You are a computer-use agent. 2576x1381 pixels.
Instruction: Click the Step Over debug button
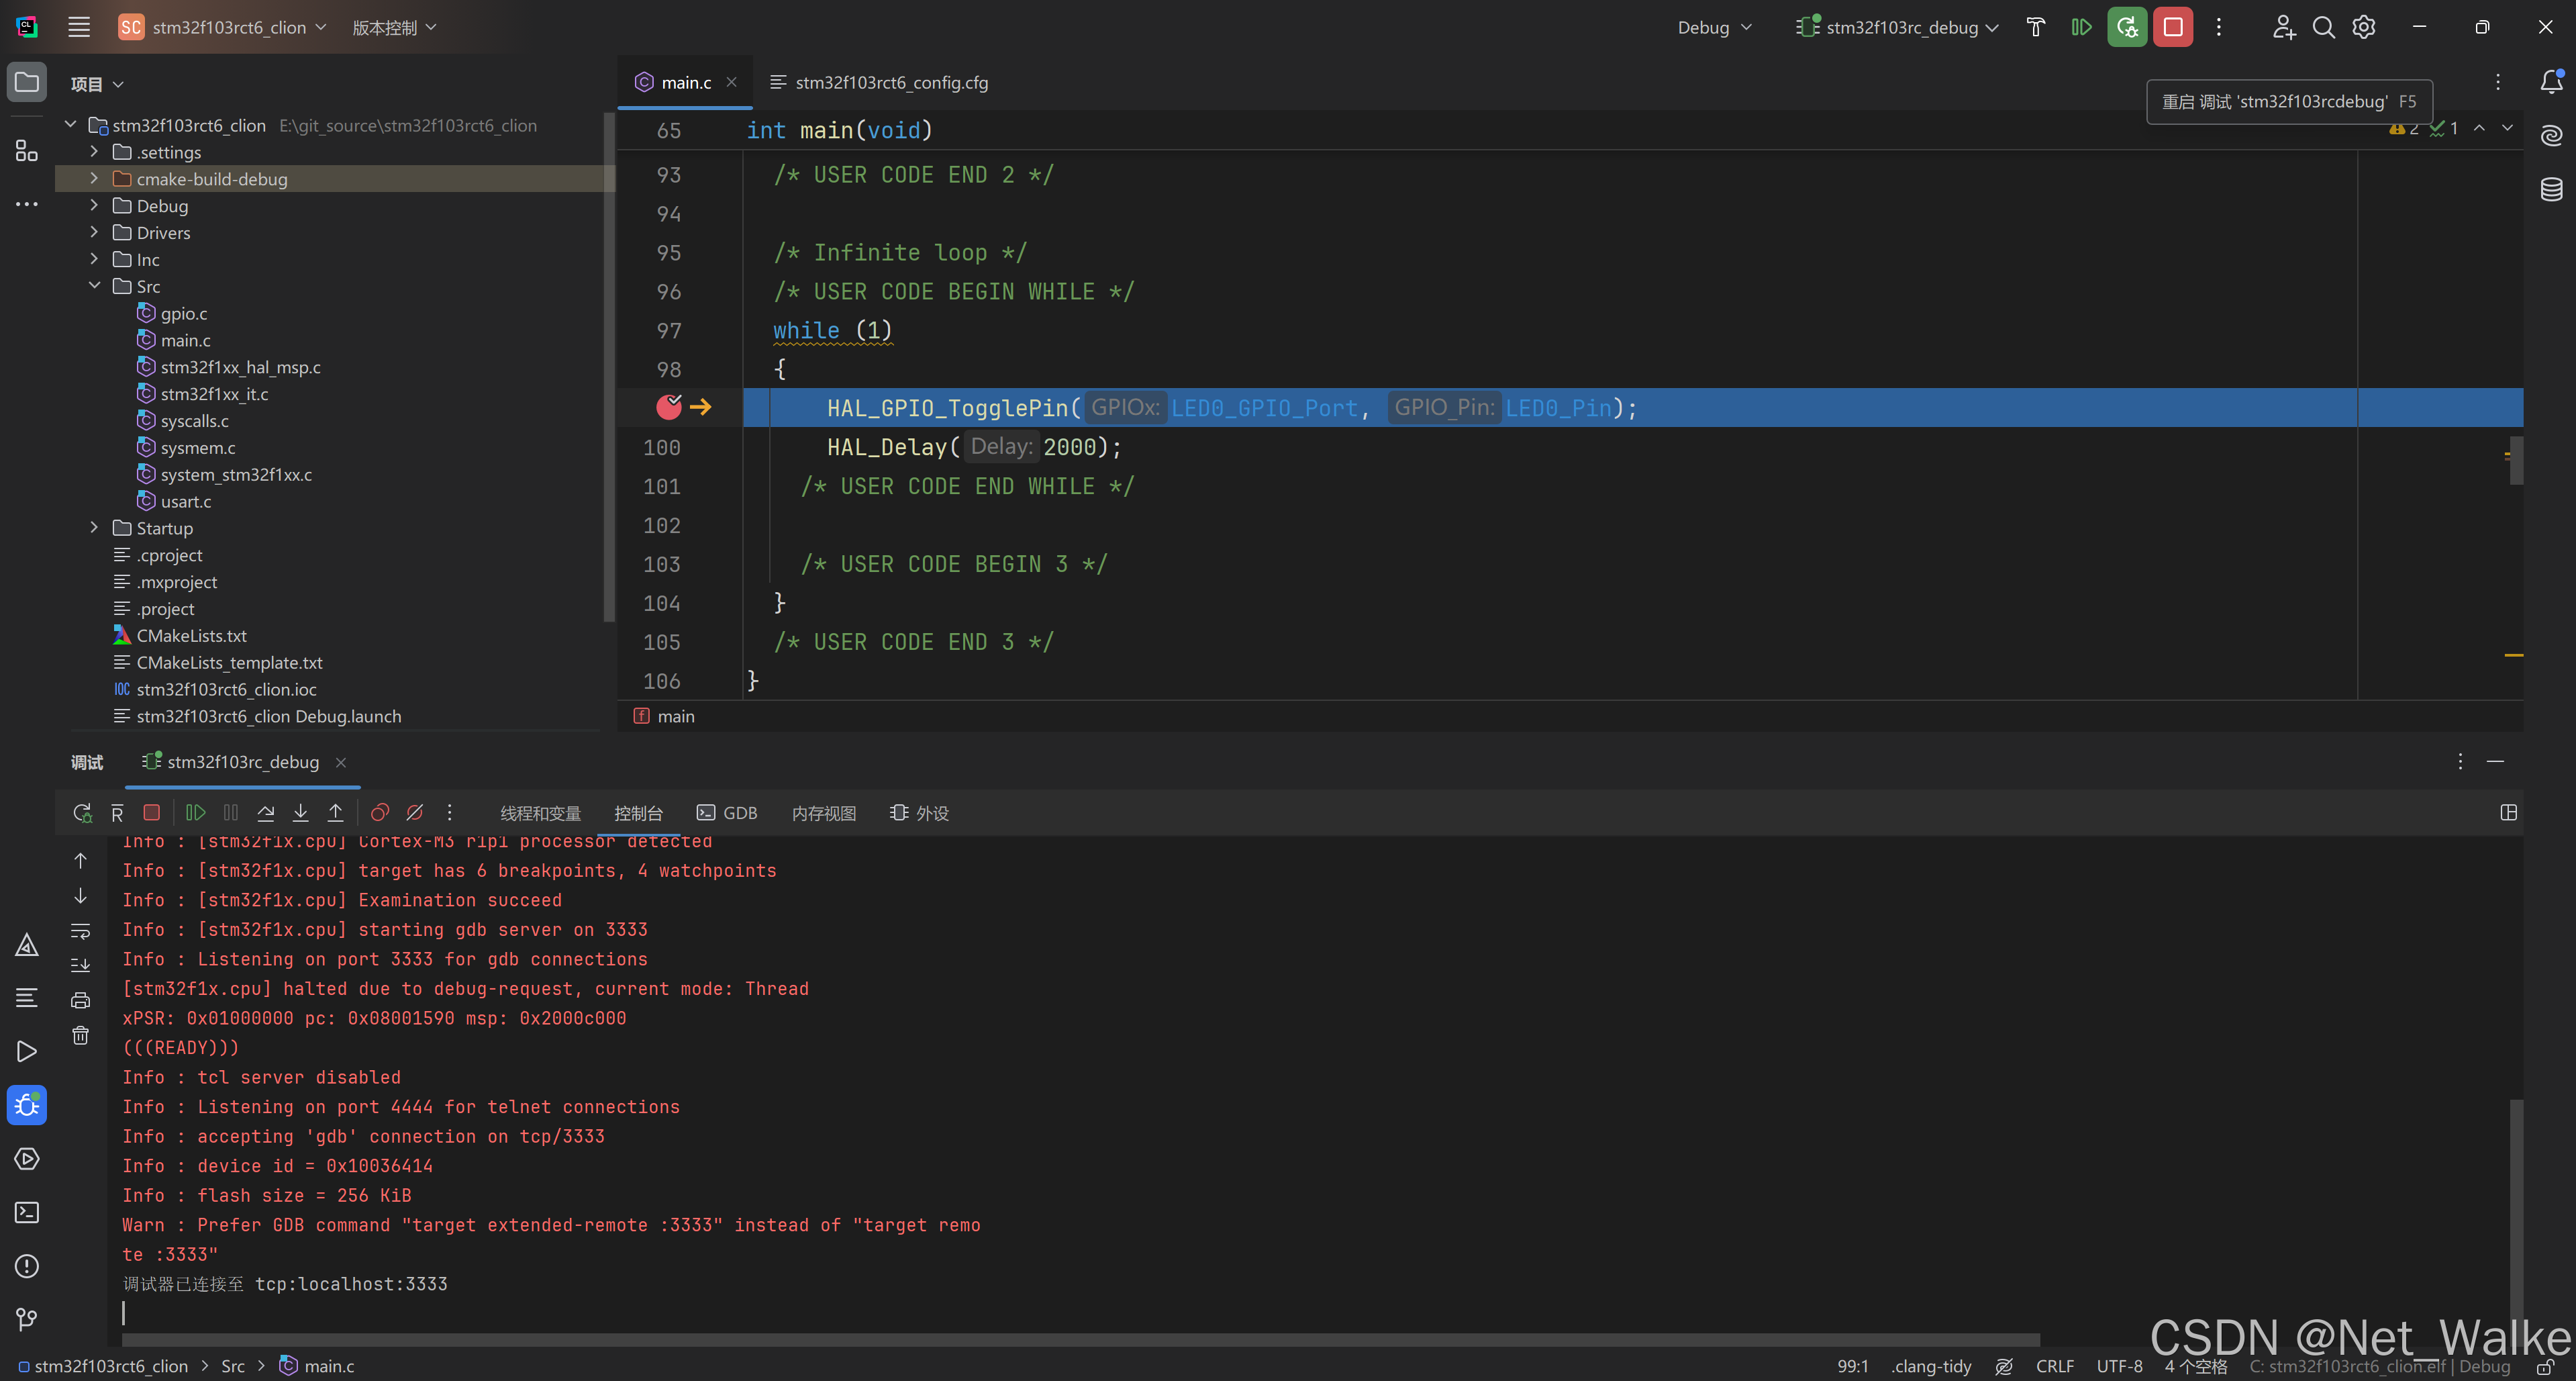tap(266, 813)
